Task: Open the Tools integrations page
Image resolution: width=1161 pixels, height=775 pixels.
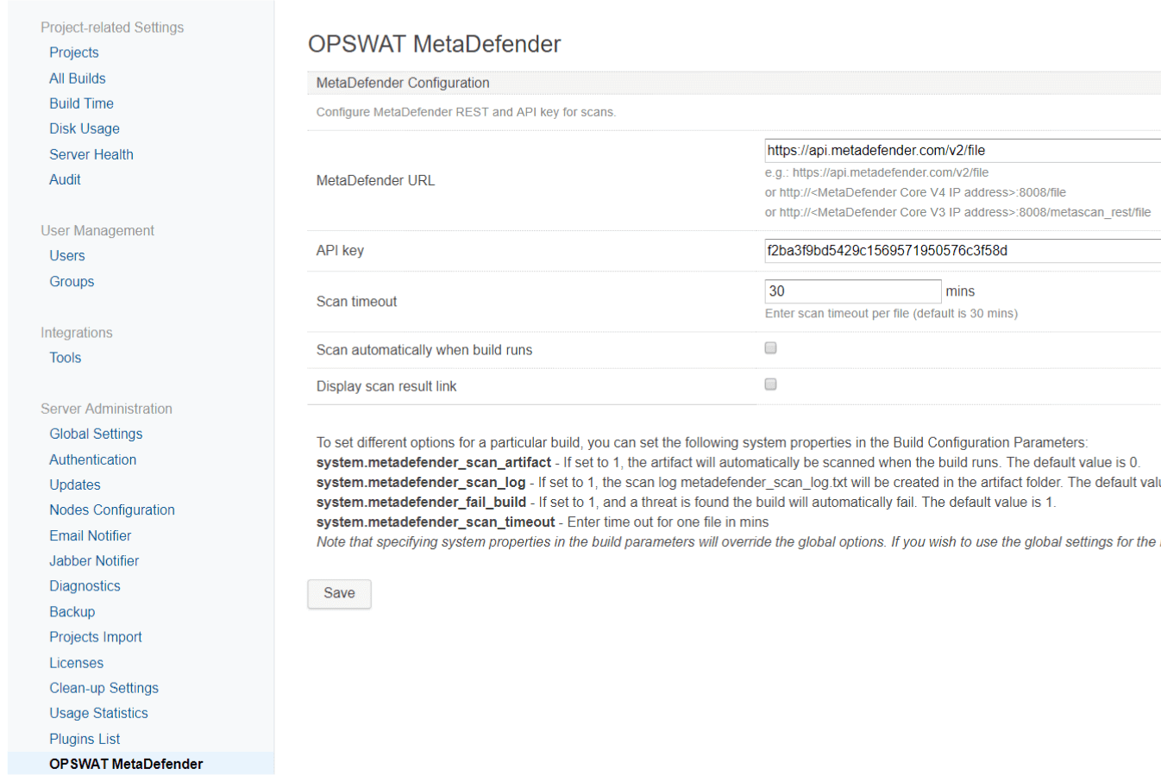Action: coord(65,357)
